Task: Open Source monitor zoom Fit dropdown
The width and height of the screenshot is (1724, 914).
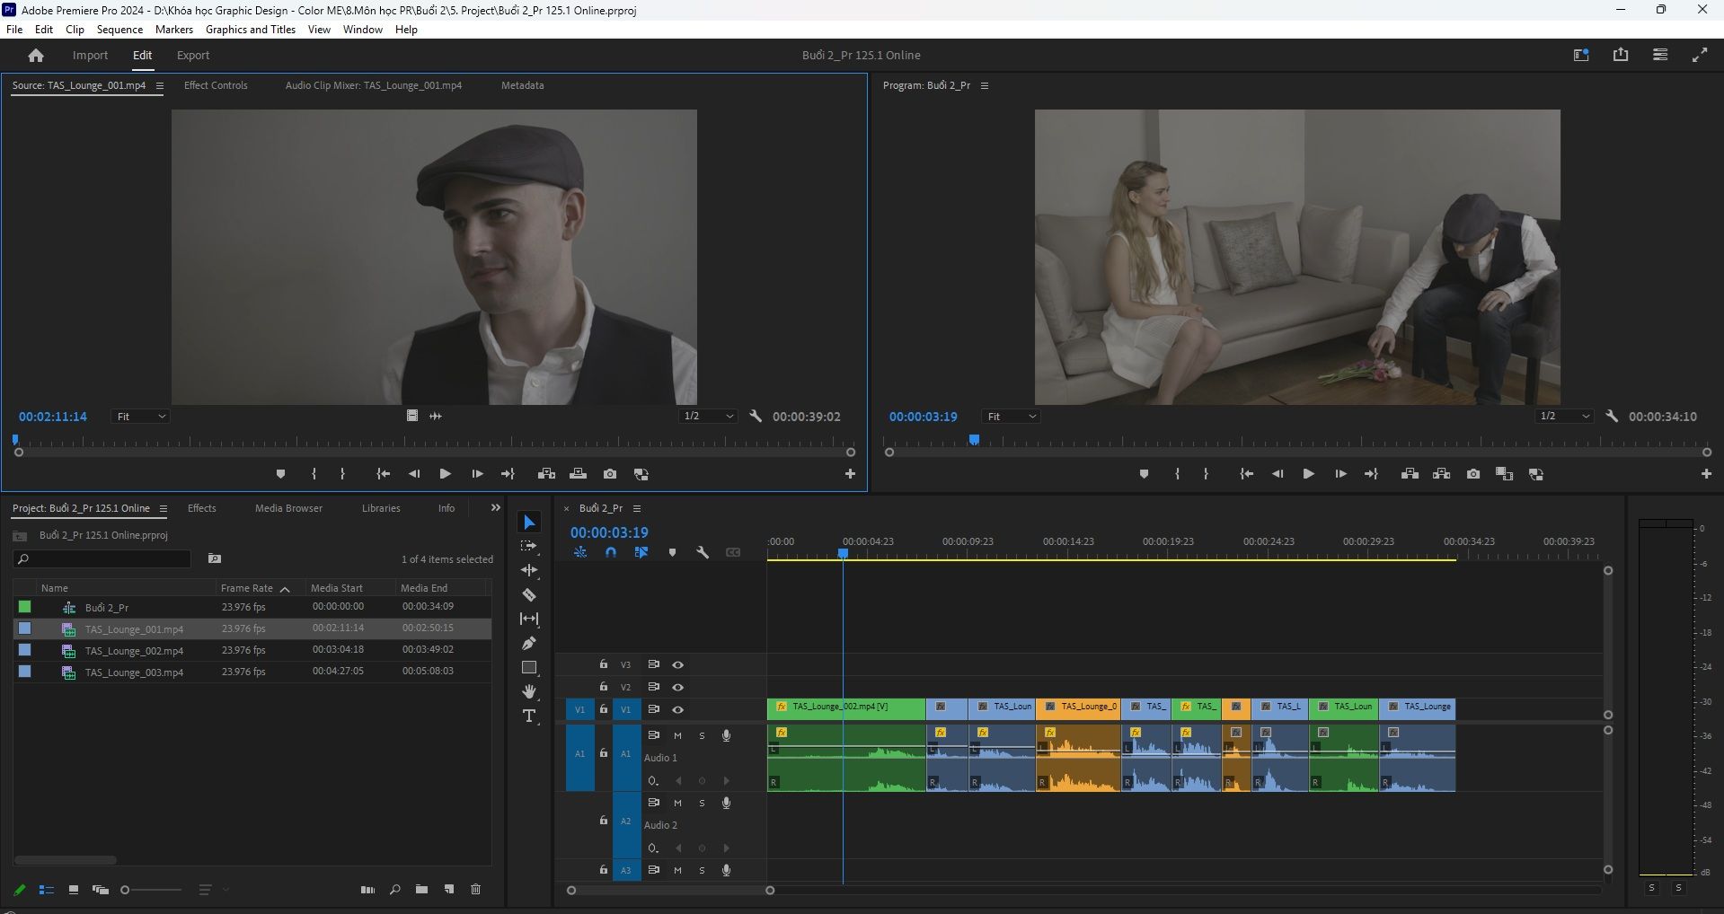Action: pos(141,417)
